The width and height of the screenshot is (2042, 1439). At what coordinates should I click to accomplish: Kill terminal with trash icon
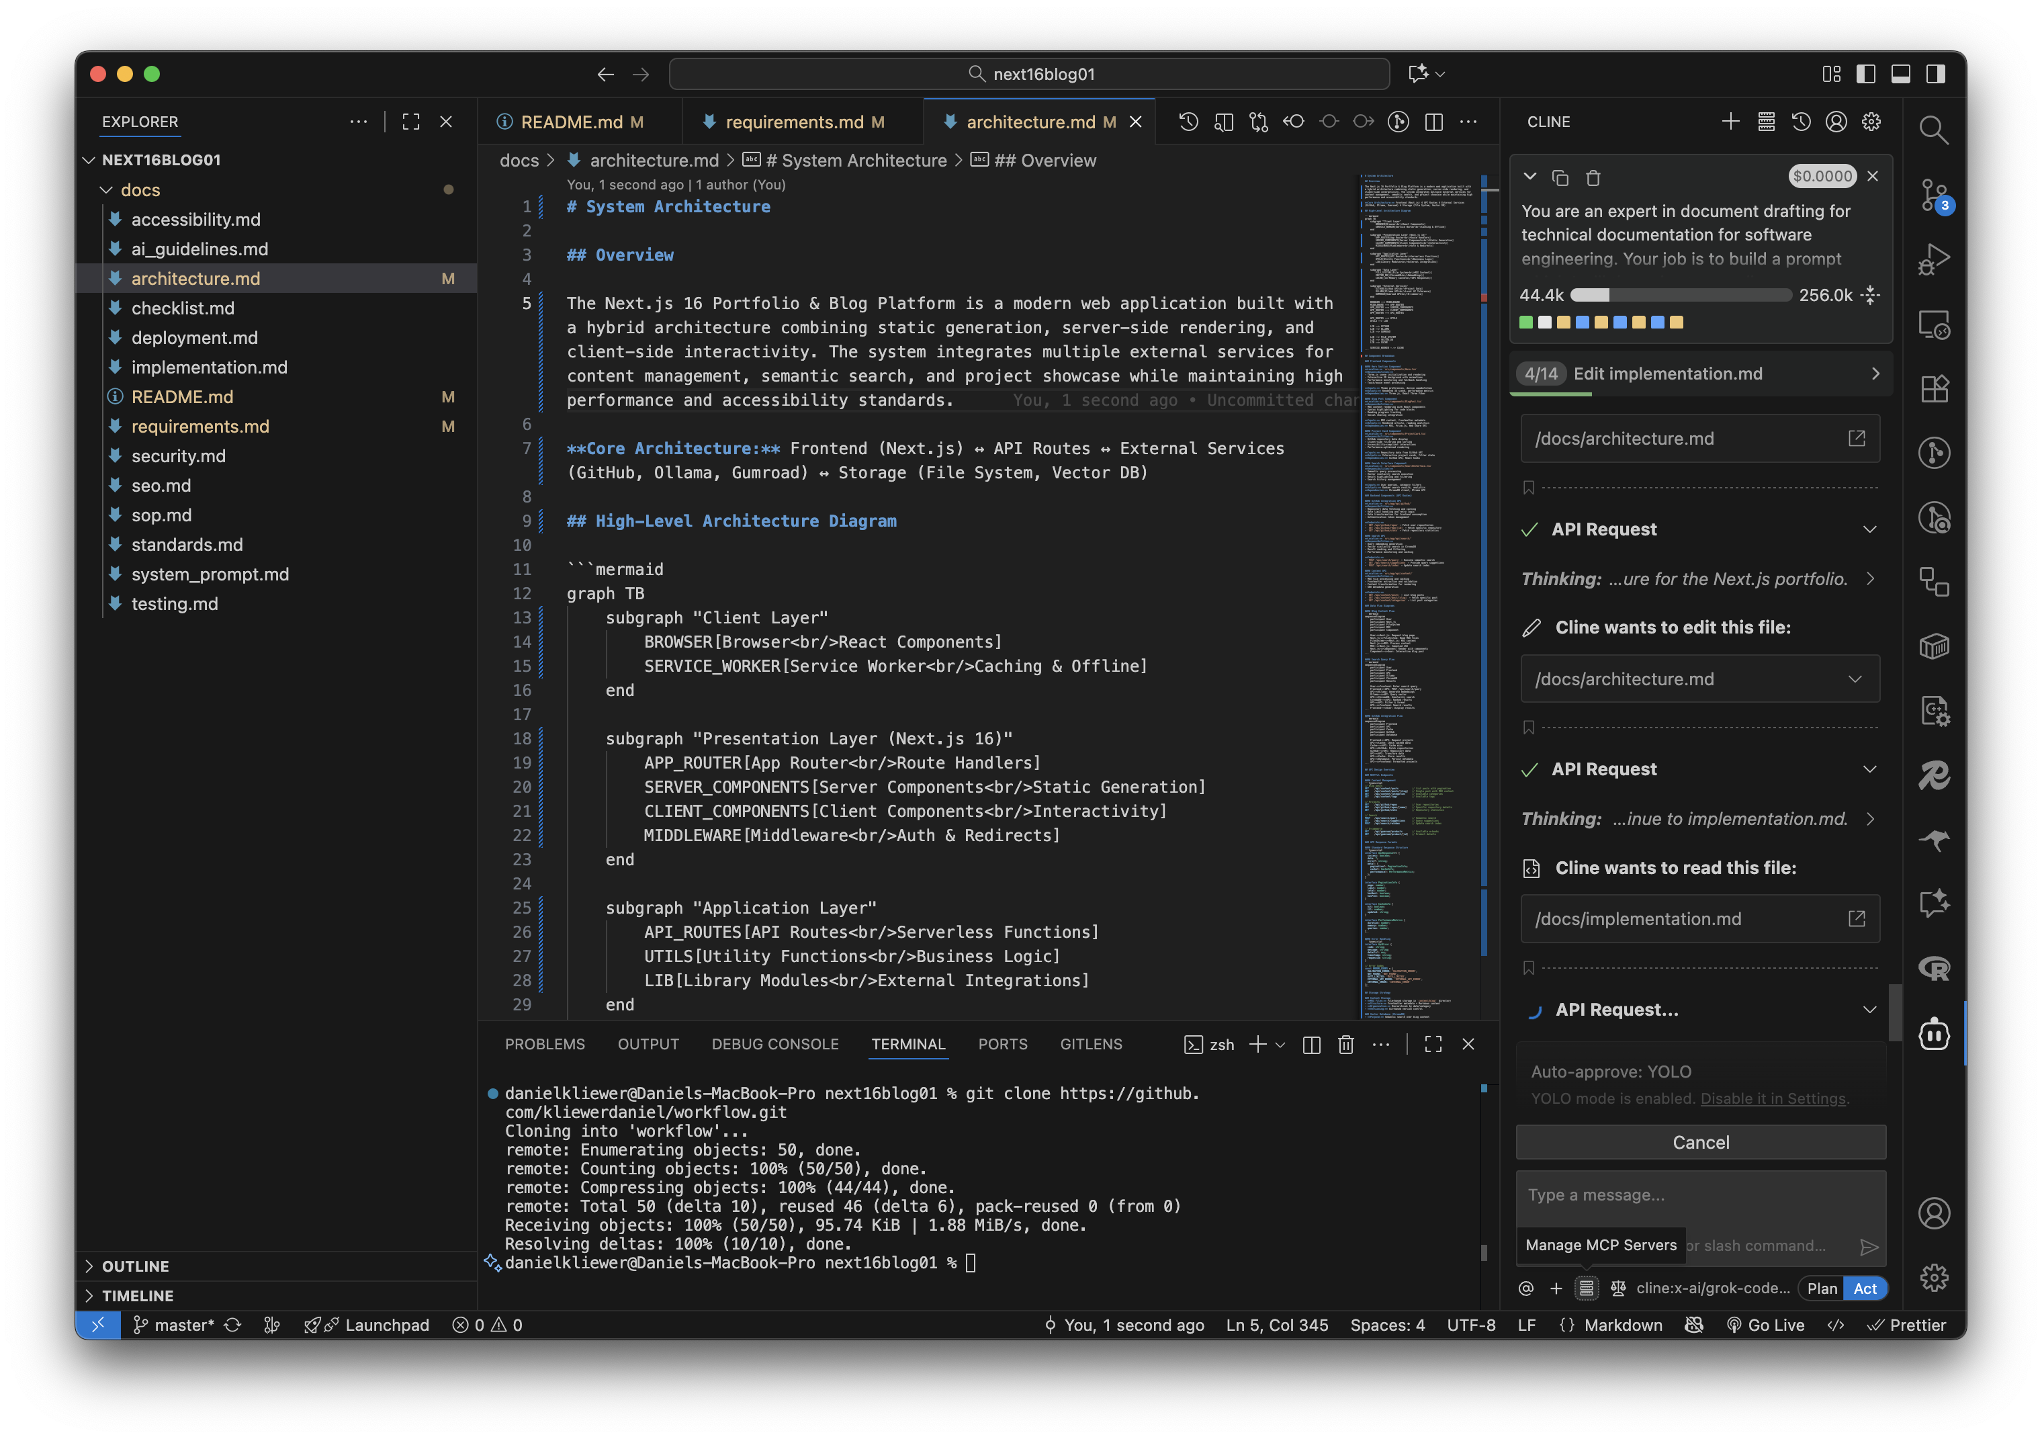click(1345, 1044)
